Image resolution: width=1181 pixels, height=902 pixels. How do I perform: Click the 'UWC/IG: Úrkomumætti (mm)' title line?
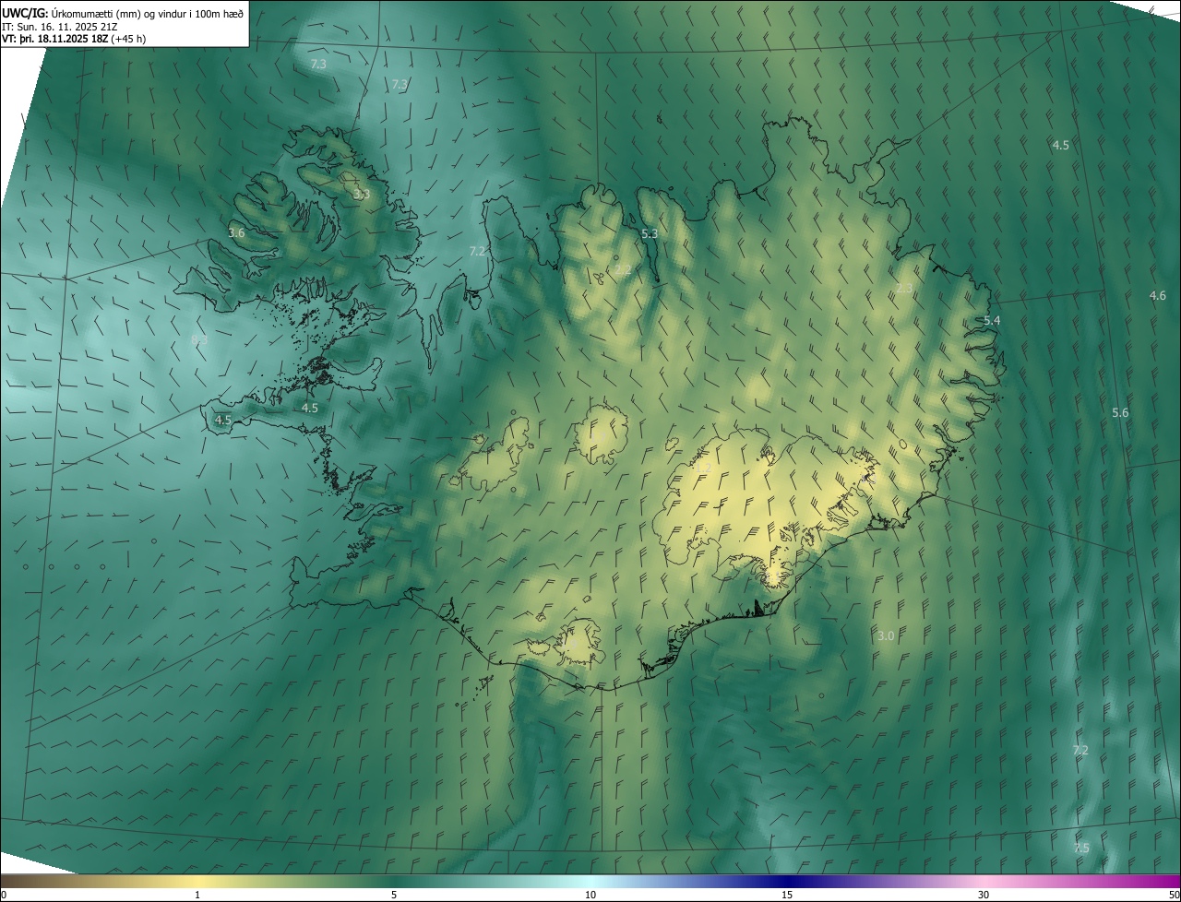[123, 13]
